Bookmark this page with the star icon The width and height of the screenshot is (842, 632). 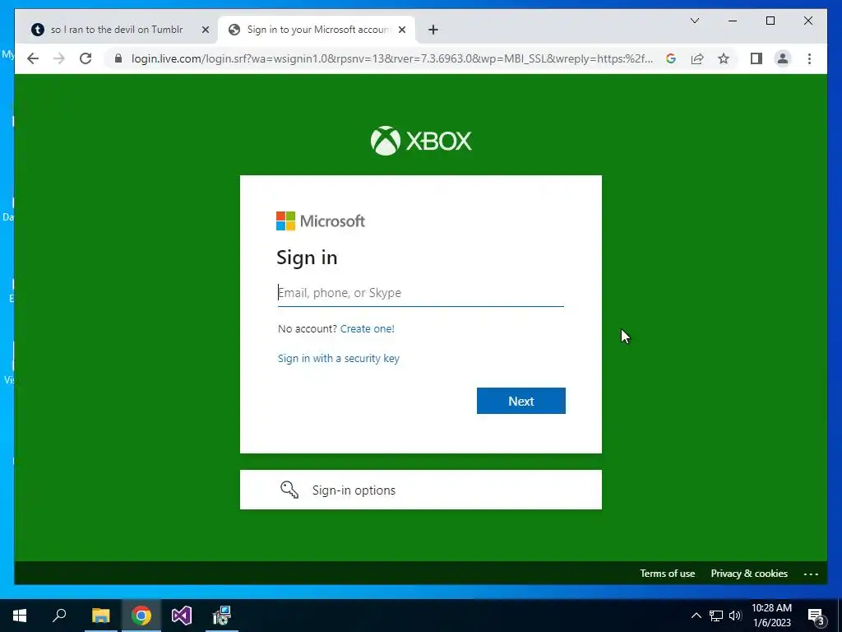coord(724,58)
